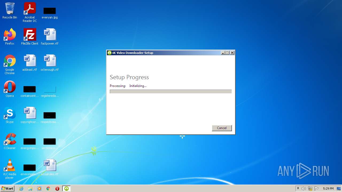The width and height of the screenshot is (342, 192).
Task: Click the 'Setup Progress' heading
Action: [x=129, y=77]
